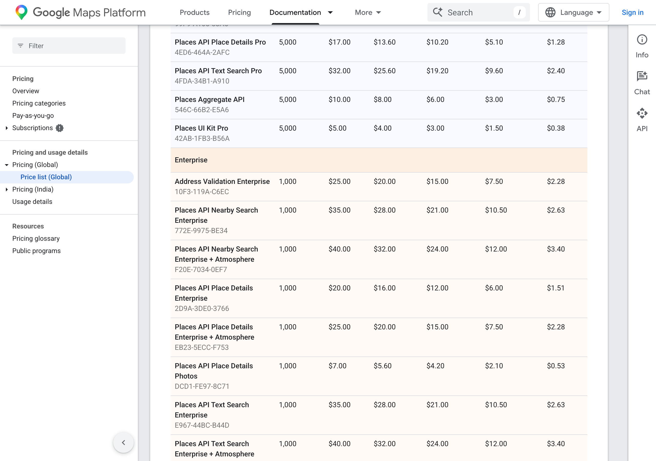Click $19.20 price in Text Search Pro row
The image size is (656, 461).
(437, 71)
